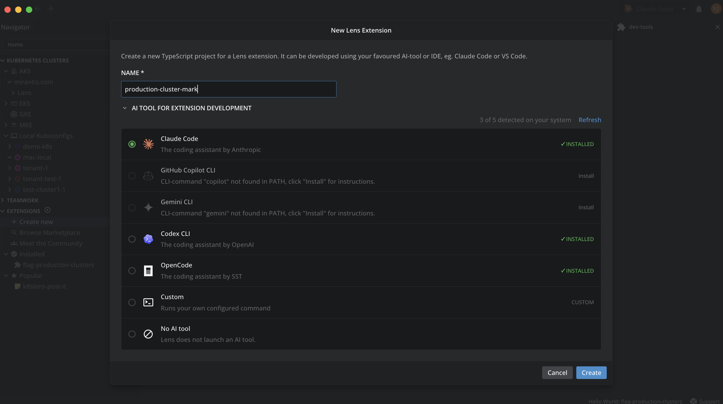Click the Codex CLI cloud icon
The height and width of the screenshot is (404, 723).
[148, 239]
